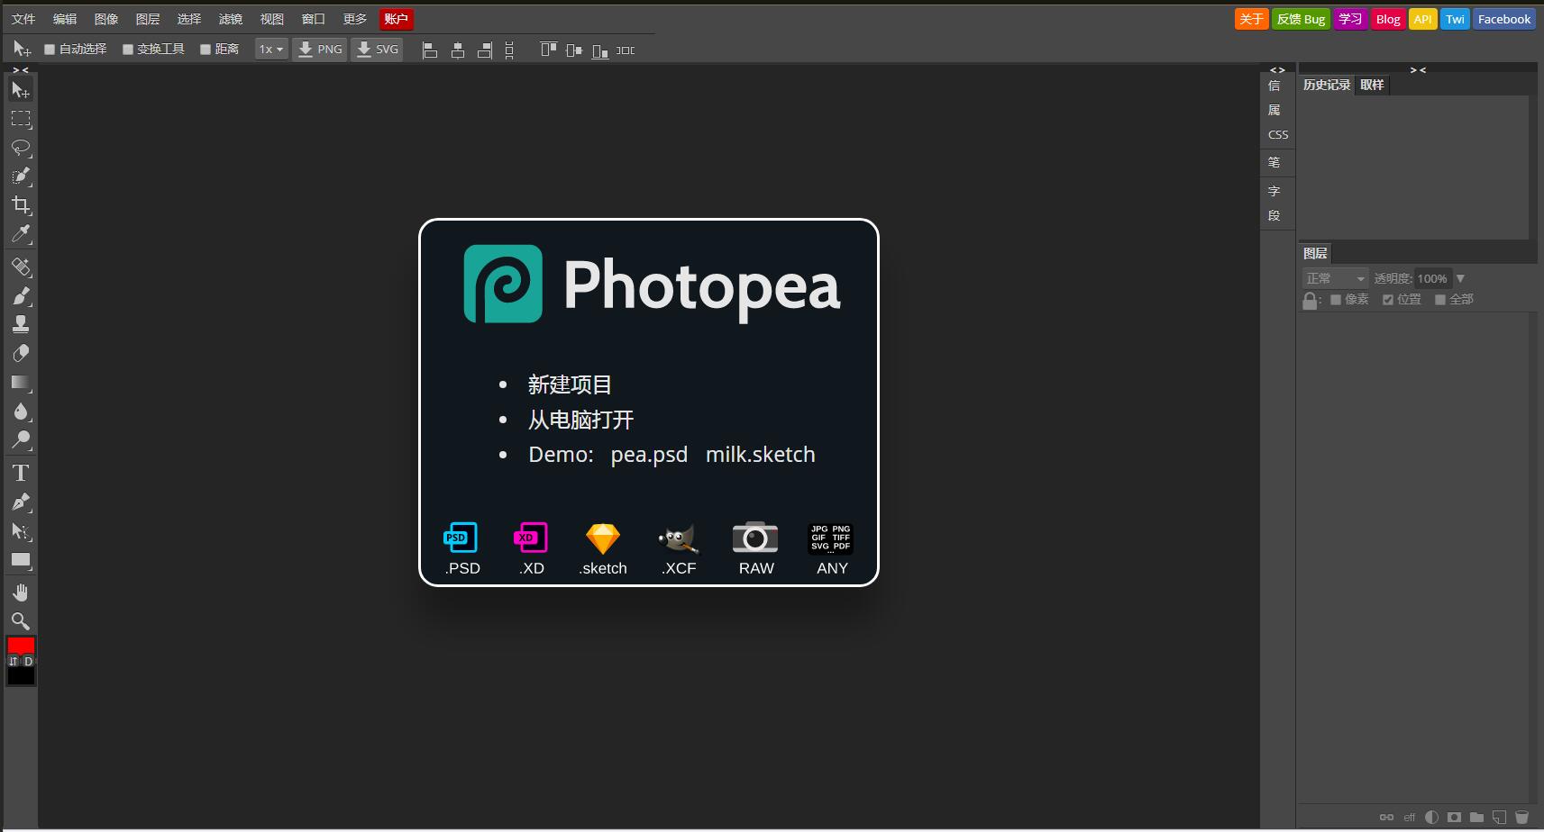The width and height of the screenshot is (1544, 832).
Task: Open the 正常 blend mode dropdown
Action: (1335, 278)
